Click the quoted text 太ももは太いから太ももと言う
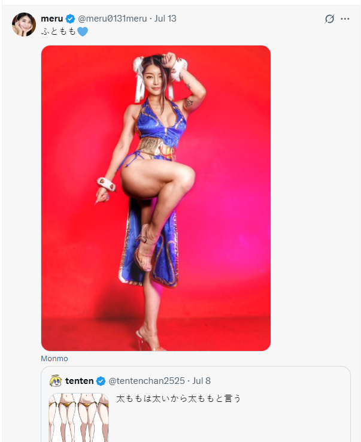361x442 pixels. click(x=178, y=398)
